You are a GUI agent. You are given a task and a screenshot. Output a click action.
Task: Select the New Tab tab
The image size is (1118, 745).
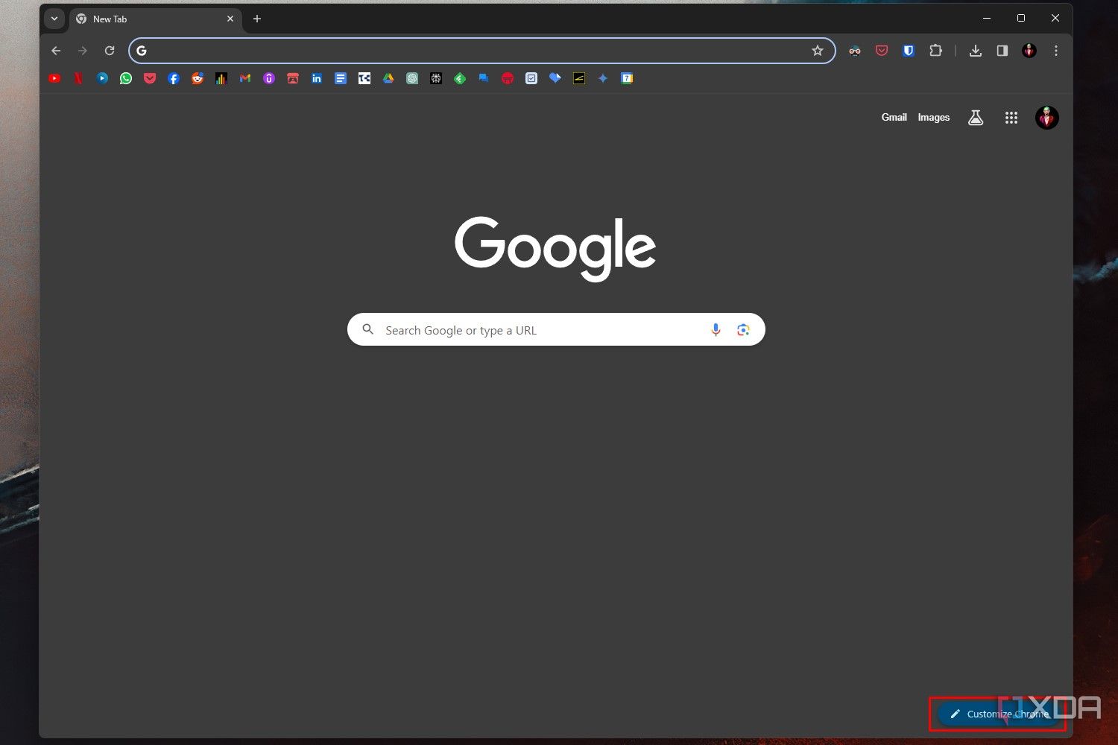[x=155, y=19]
